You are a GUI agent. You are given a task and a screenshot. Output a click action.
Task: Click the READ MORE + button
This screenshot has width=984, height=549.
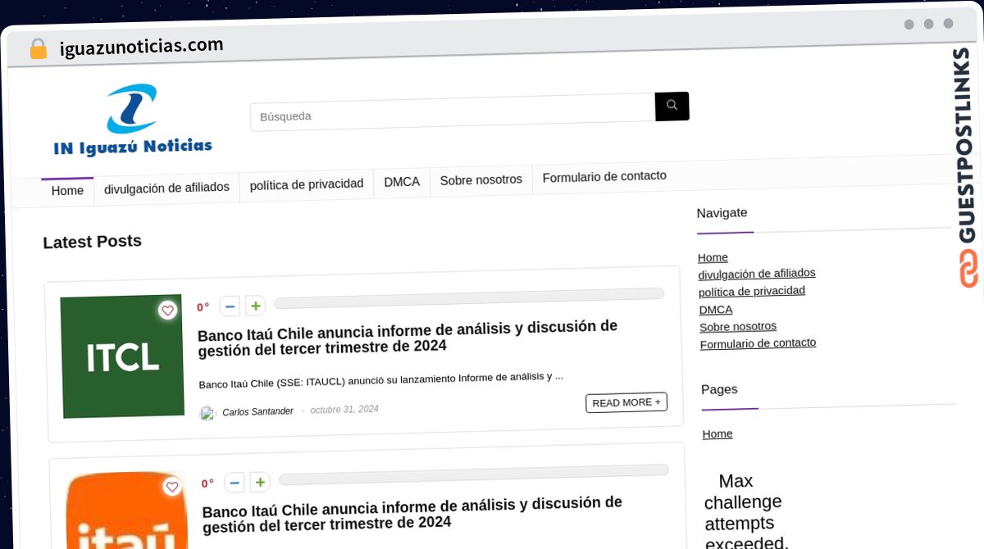pos(626,402)
